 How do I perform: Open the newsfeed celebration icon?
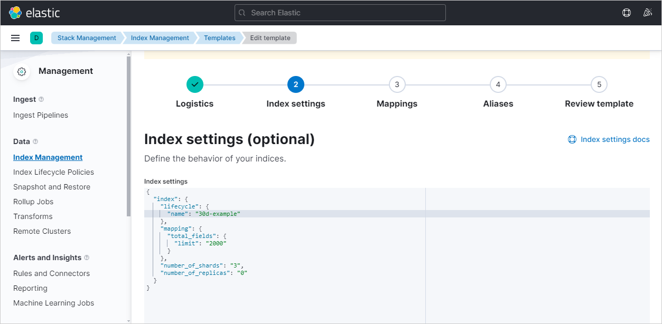tap(648, 13)
